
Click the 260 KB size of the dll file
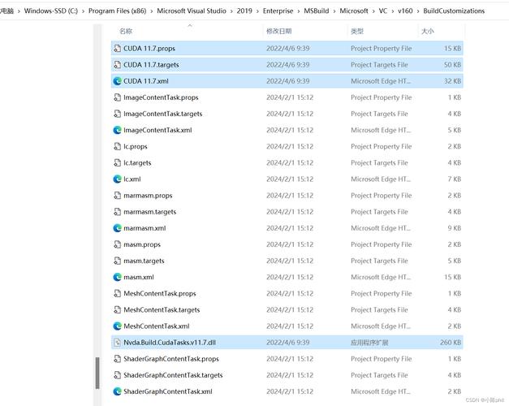point(451,343)
